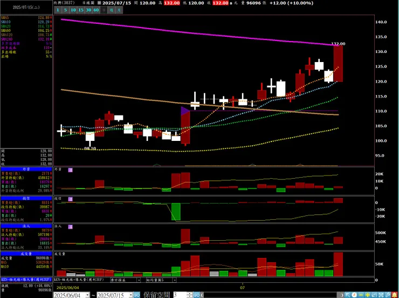Click scrollbar left arrow at bottom
The height and width of the screenshot is (298, 399).
(202, 295)
